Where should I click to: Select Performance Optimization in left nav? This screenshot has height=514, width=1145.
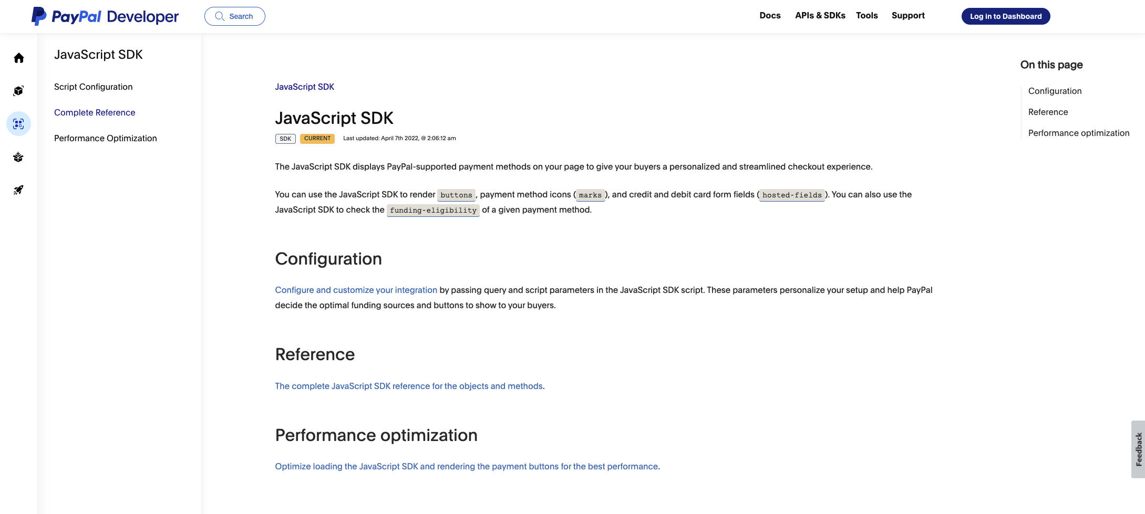tap(106, 138)
